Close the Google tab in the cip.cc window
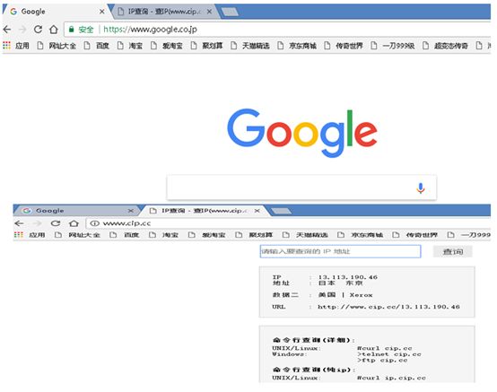This screenshot has height=392, width=497. pos(131,211)
